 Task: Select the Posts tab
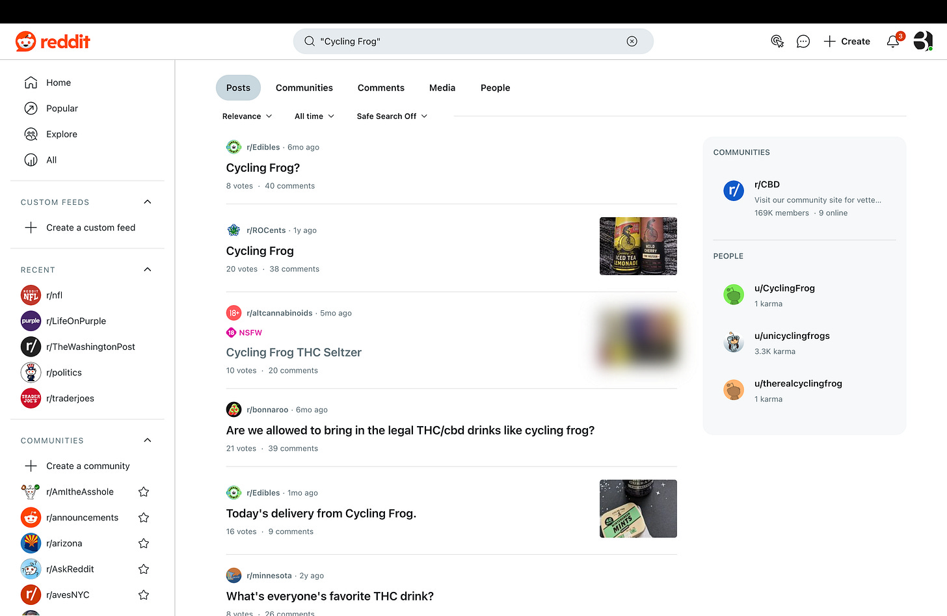pyautogui.click(x=238, y=88)
